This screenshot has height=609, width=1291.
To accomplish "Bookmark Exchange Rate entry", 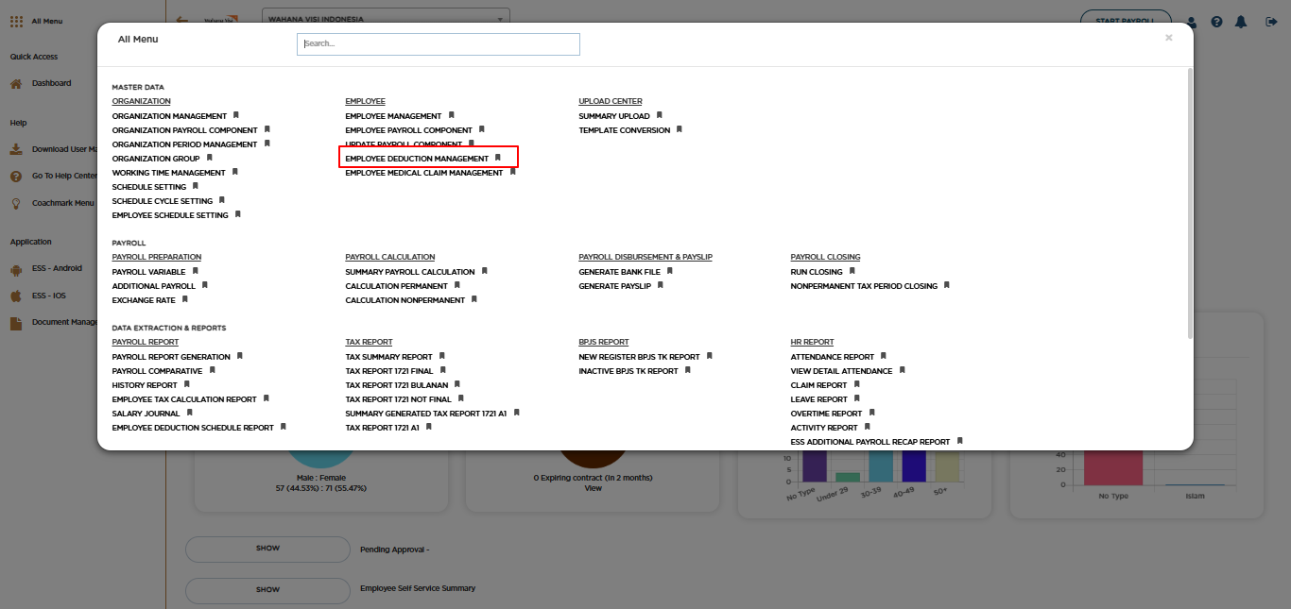I will [x=185, y=299].
